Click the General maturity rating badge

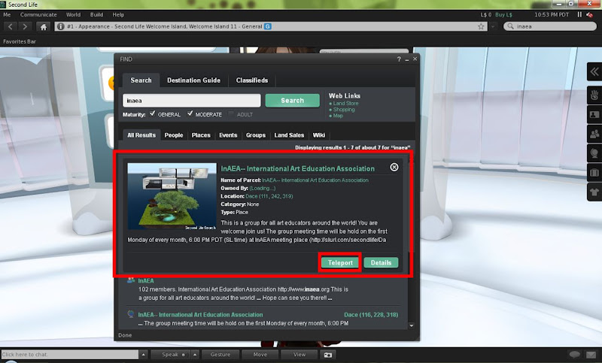click(268, 26)
